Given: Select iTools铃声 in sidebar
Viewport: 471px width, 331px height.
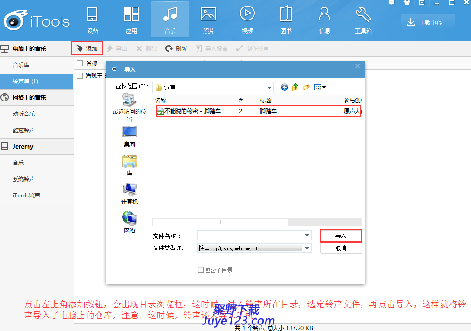Looking at the screenshot, I should click(x=37, y=195).
